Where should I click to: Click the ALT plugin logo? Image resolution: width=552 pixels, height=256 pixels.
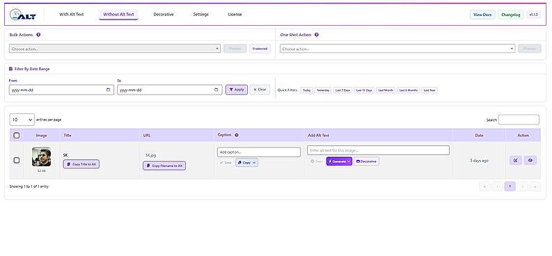click(x=23, y=15)
